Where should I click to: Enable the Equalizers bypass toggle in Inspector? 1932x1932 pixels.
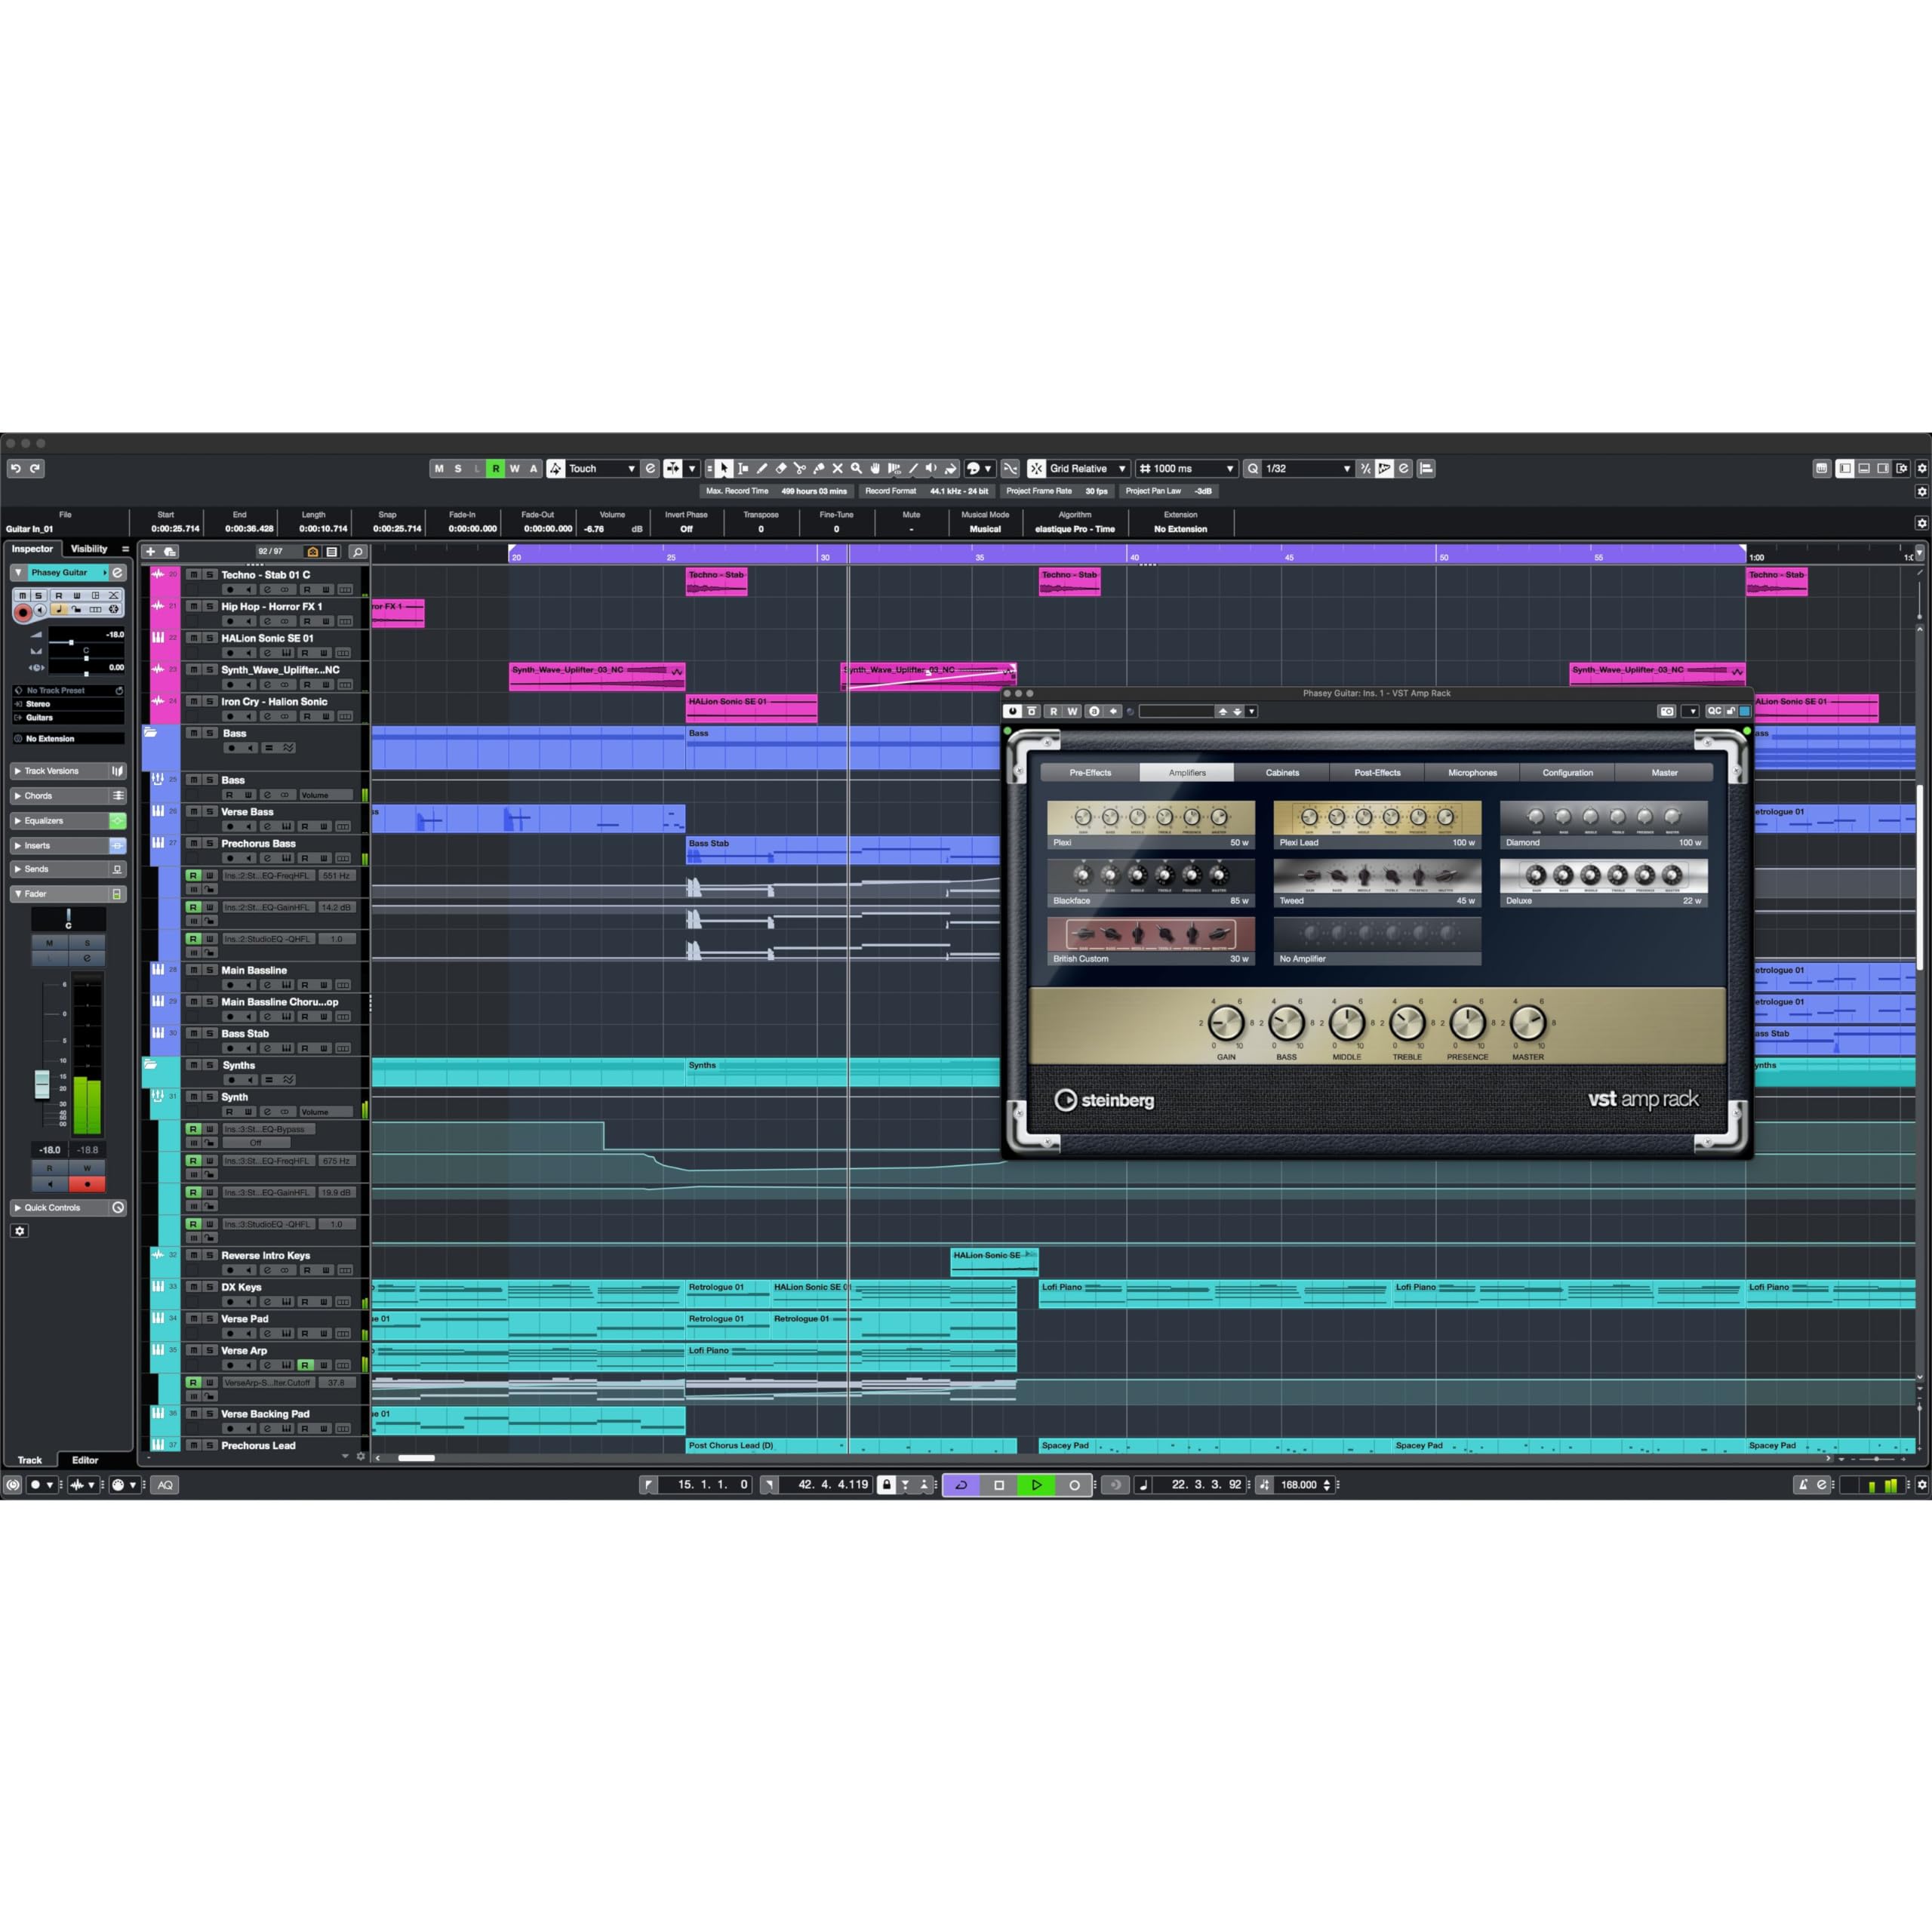tap(118, 821)
